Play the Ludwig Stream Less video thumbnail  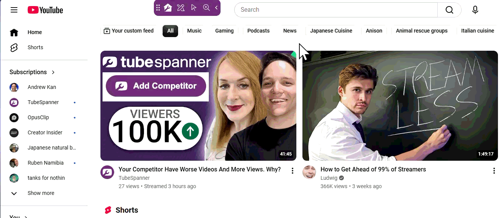coord(400,106)
